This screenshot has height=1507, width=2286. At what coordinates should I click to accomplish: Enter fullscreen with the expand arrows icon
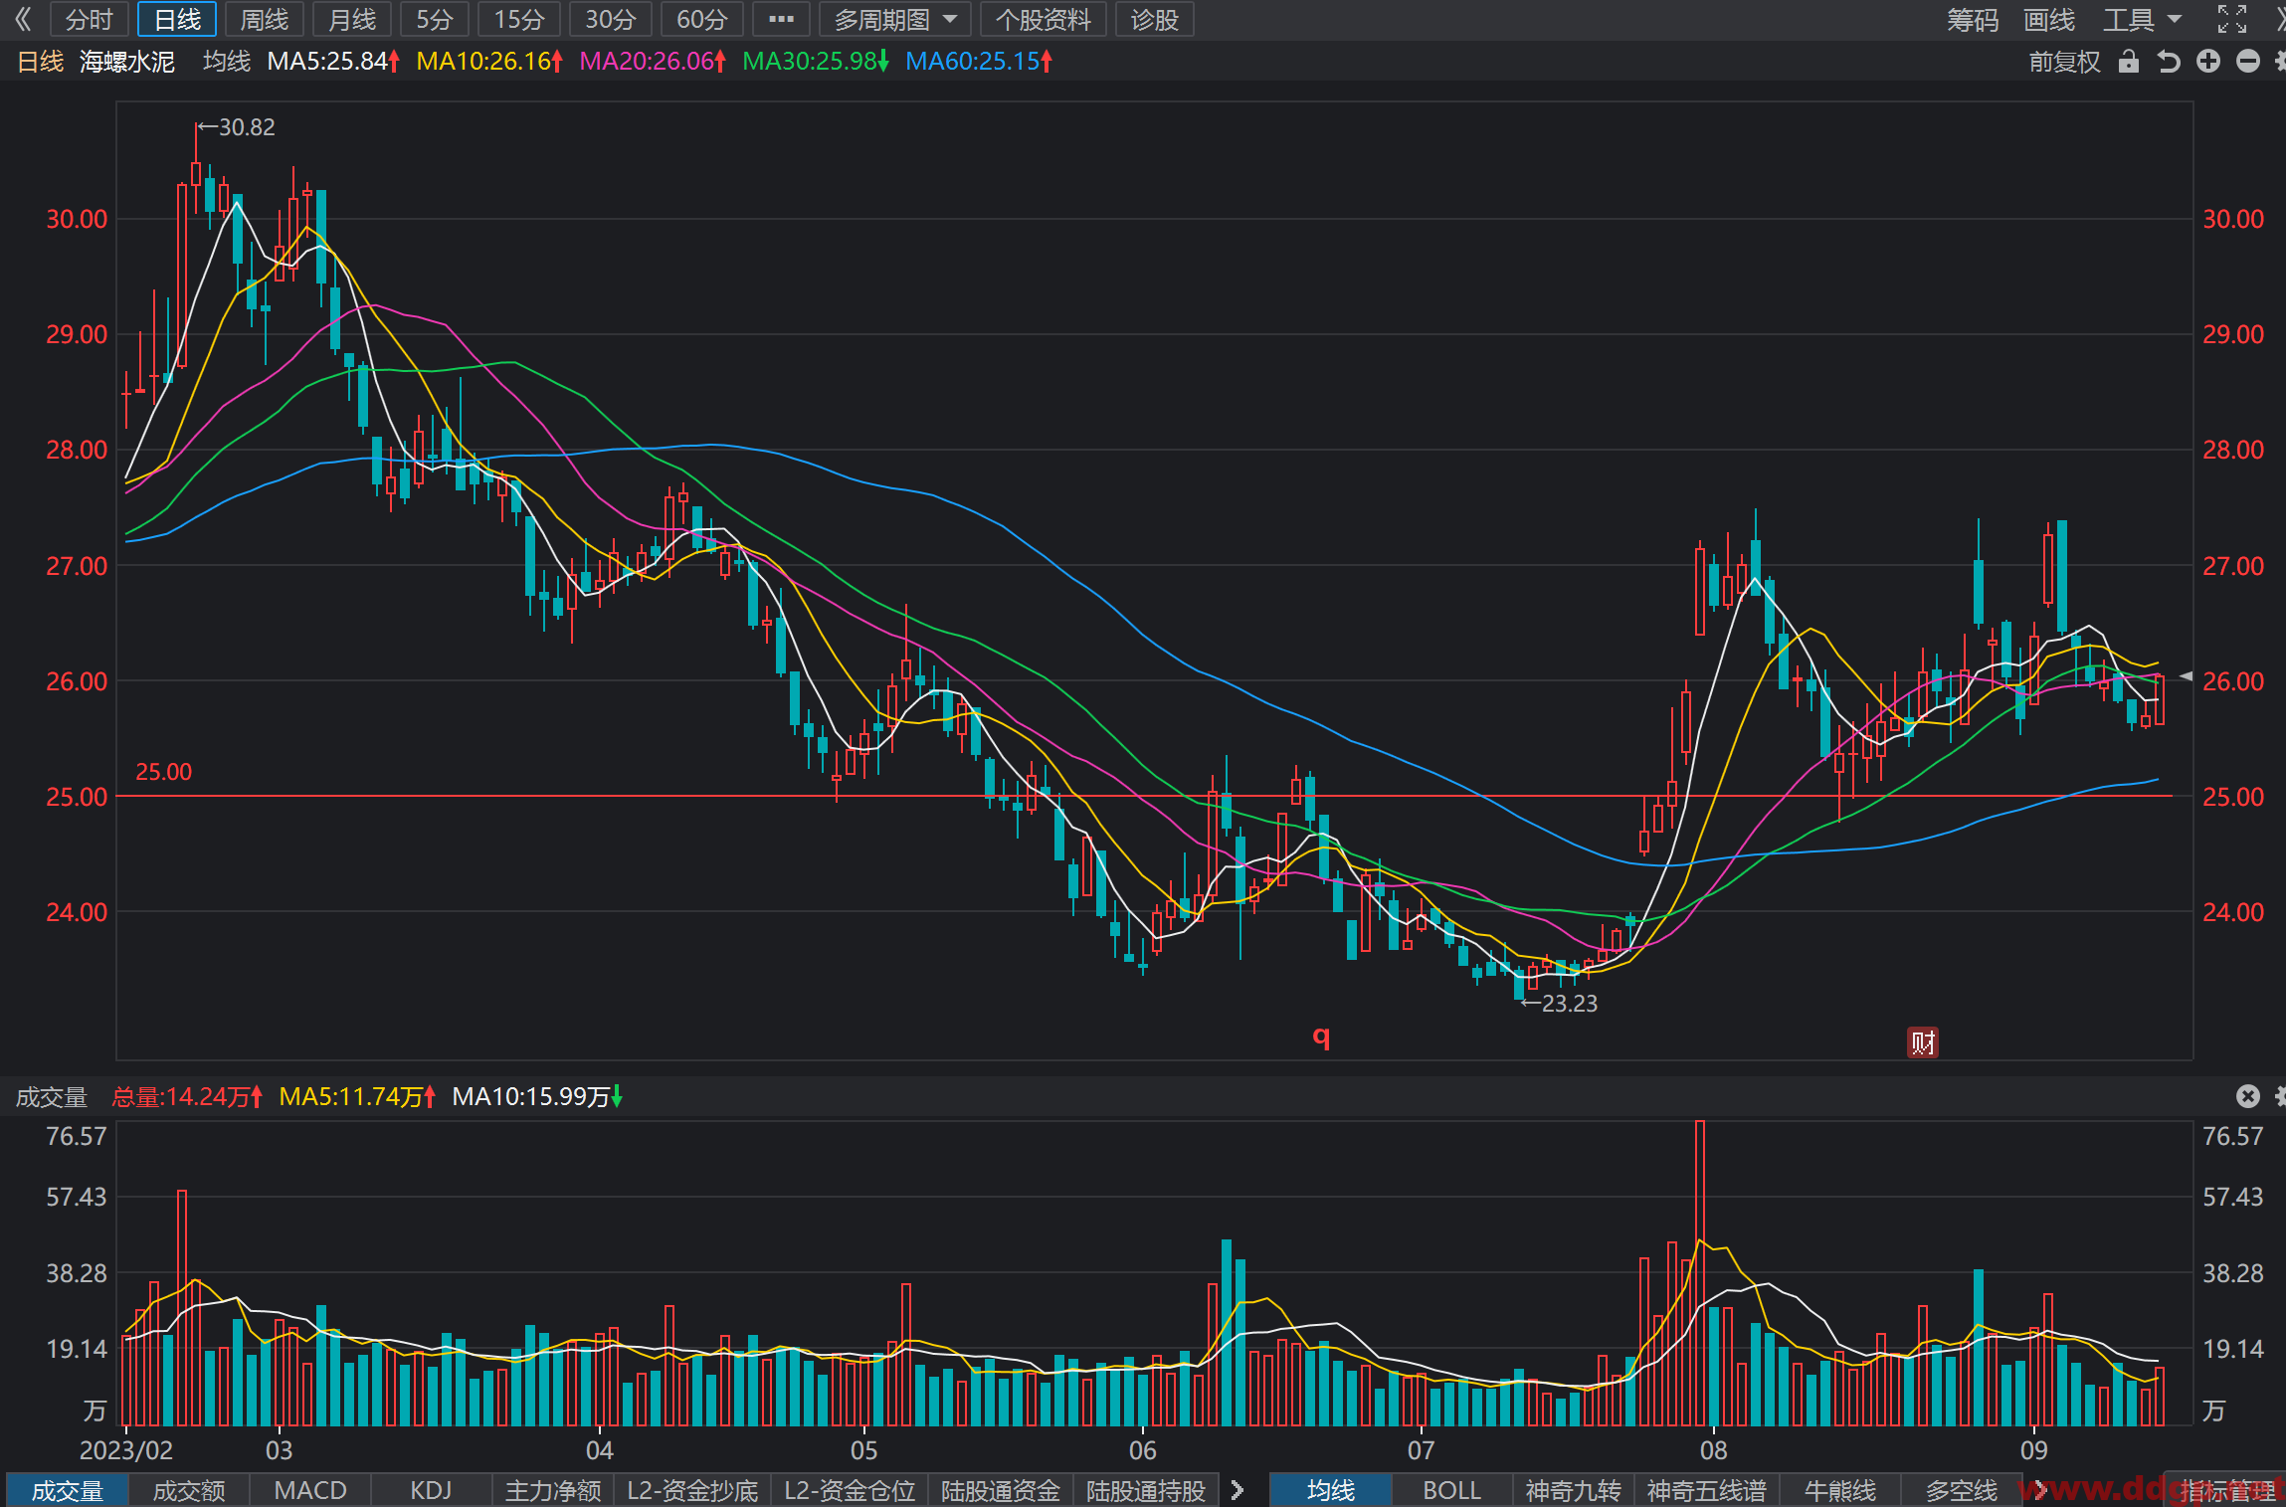tap(2232, 19)
